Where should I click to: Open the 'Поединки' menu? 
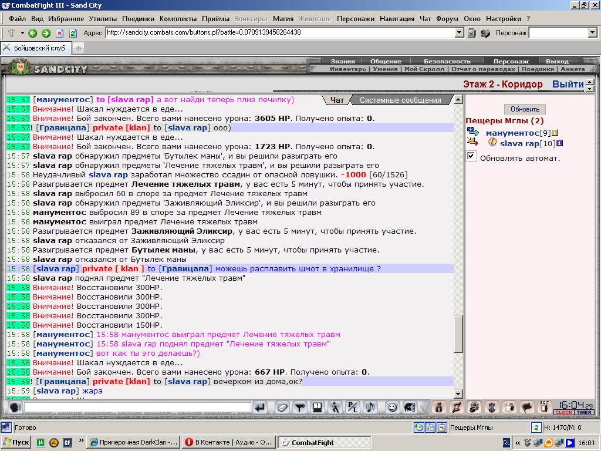(138, 19)
